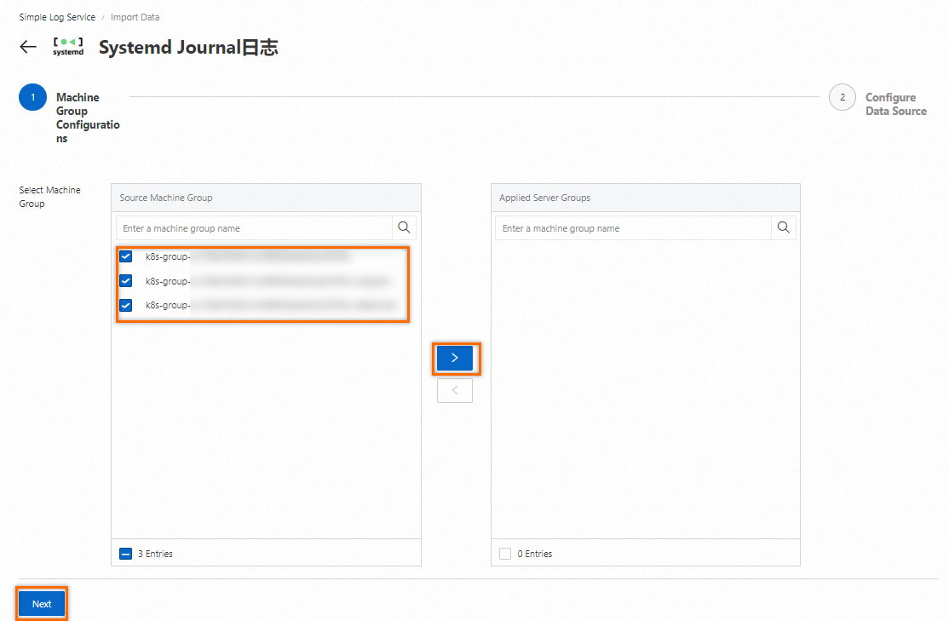
Task: Search icon in Source Machine Group box
Action: pyautogui.click(x=404, y=227)
